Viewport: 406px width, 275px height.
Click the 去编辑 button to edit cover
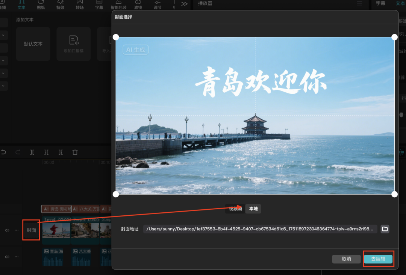378,259
